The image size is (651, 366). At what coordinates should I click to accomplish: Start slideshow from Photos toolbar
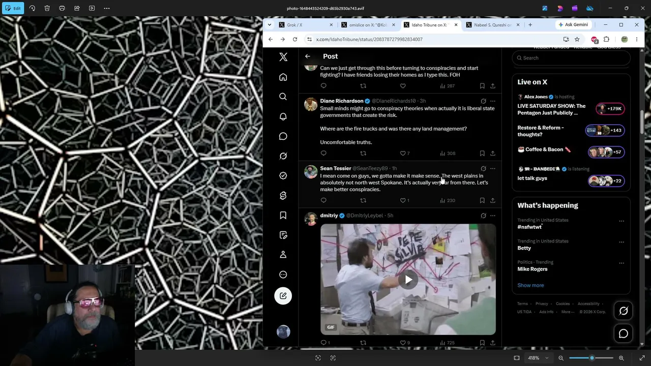click(92, 8)
